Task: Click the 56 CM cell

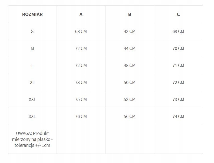Action: pos(130,116)
